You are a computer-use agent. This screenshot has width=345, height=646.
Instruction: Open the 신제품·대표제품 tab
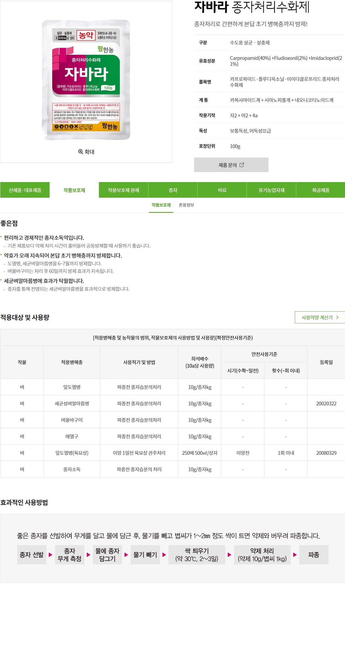pyautogui.click(x=25, y=190)
